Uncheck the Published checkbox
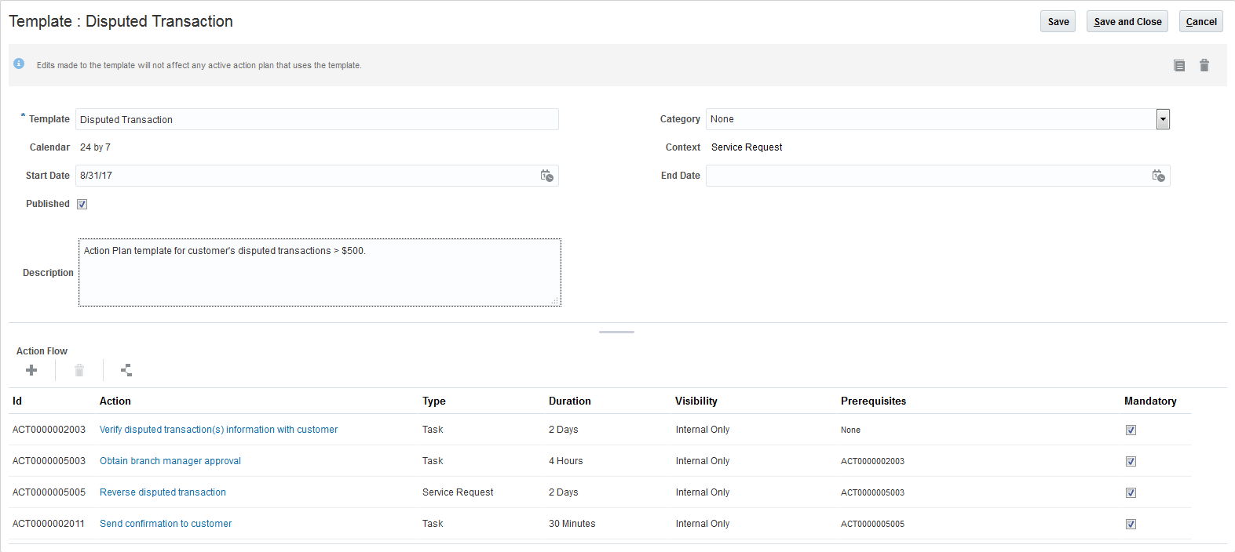This screenshot has width=1235, height=552. 82,205
